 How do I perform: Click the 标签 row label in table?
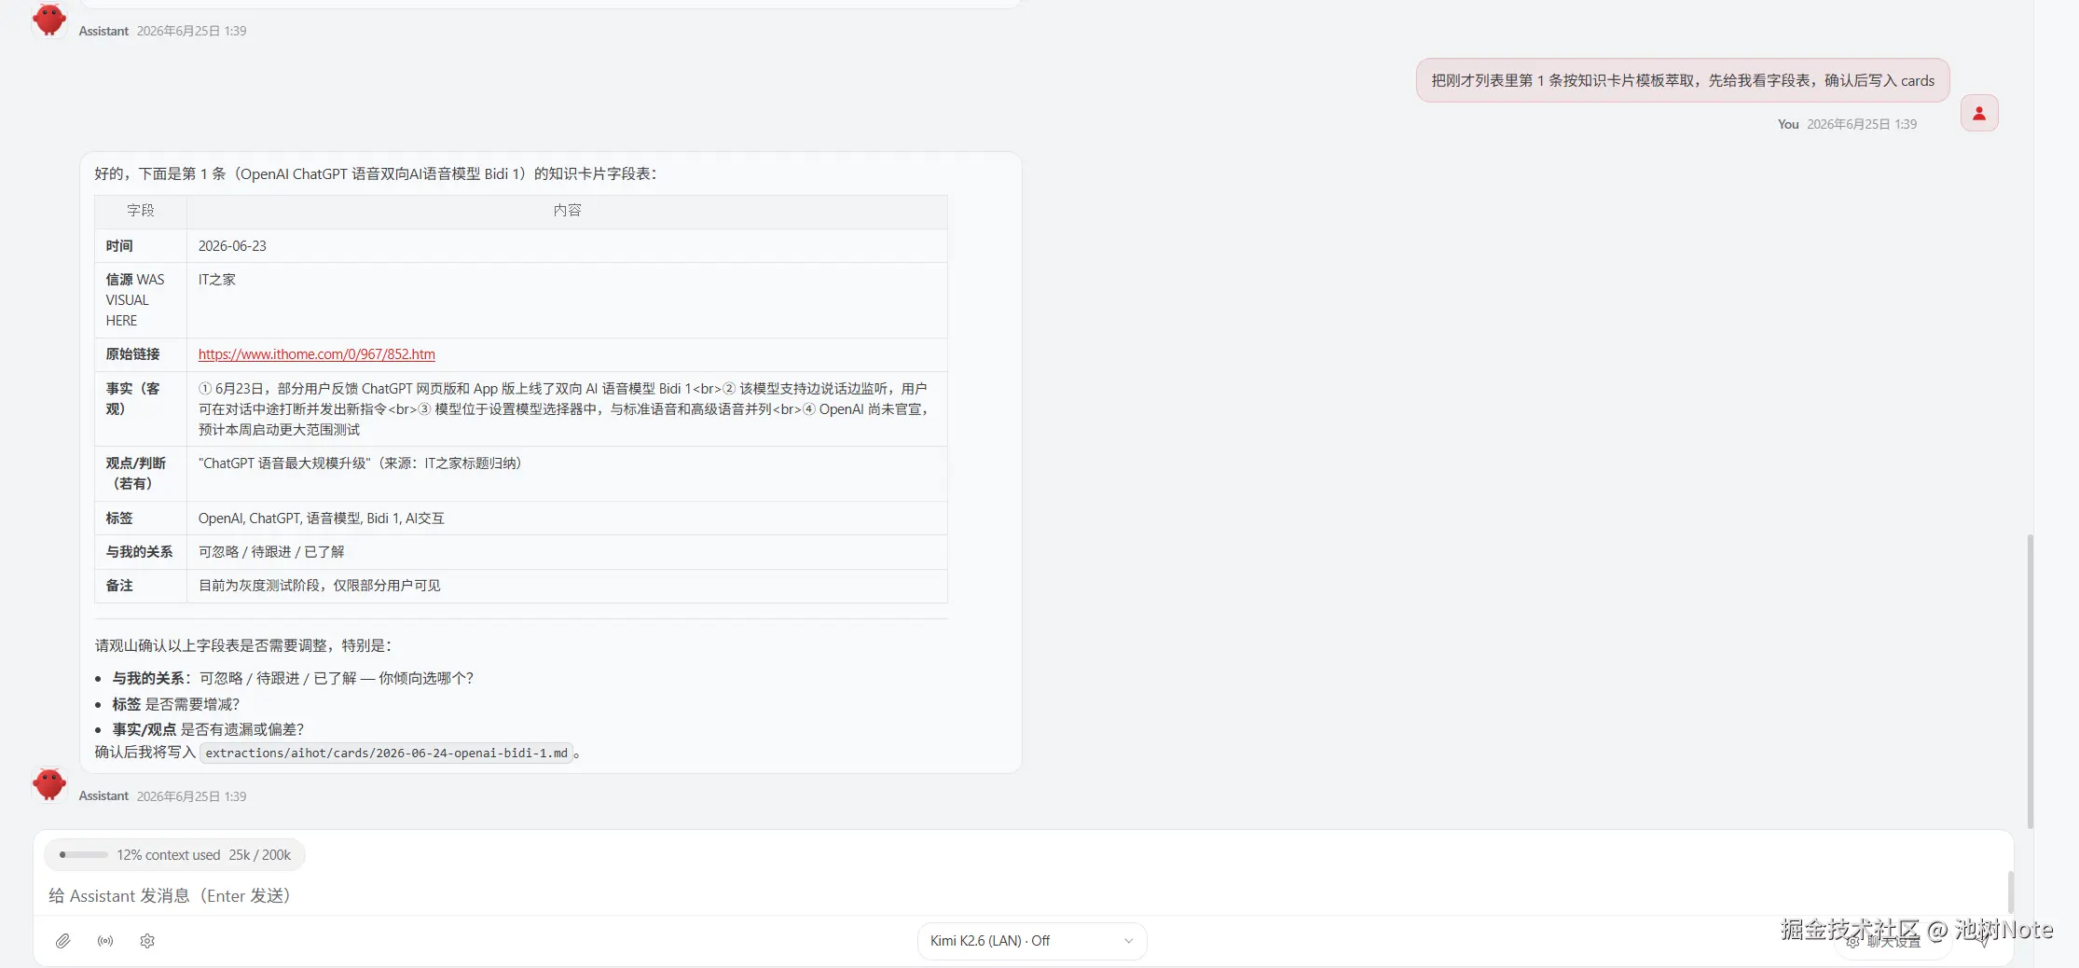119,519
